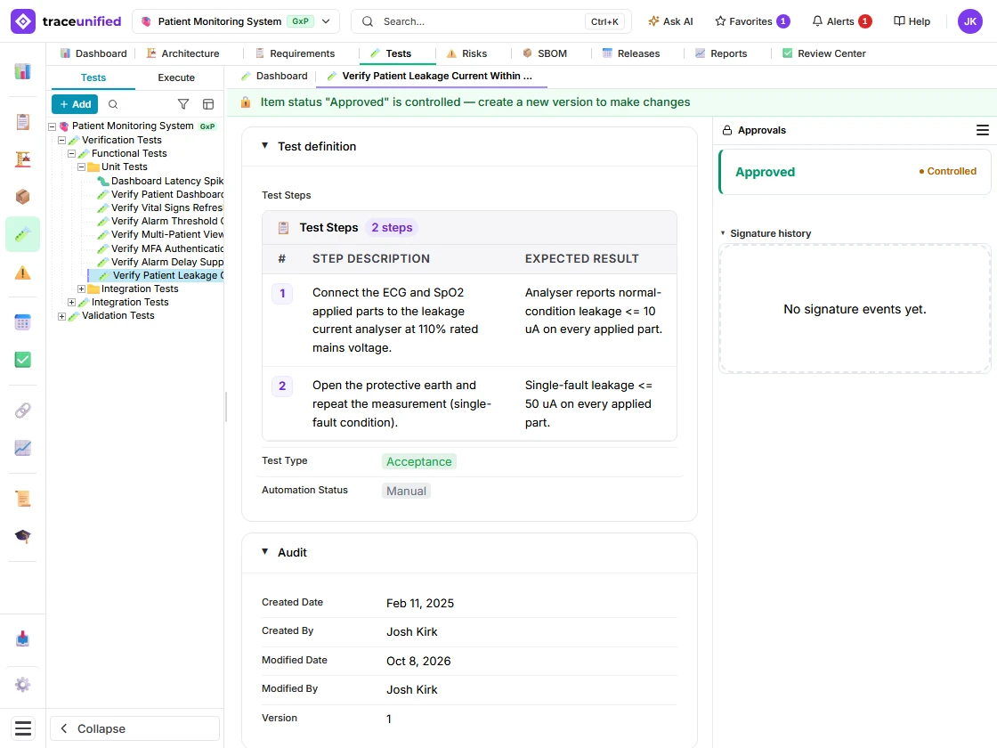Click the Add button
The image size is (997, 748).
pos(75,104)
